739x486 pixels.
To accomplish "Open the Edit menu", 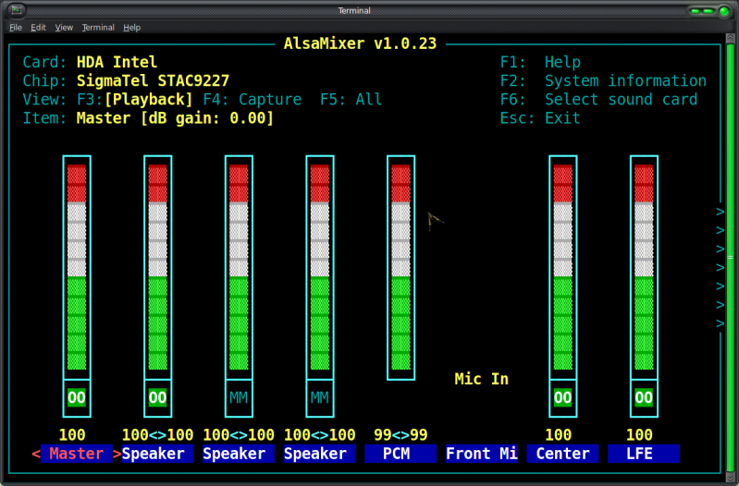I will [38, 28].
